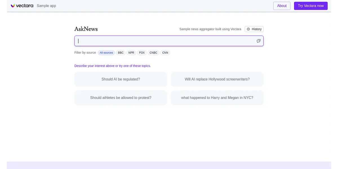Filter news by CNN source
The width and height of the screenshot is (338, 169).
coord(165,53)
